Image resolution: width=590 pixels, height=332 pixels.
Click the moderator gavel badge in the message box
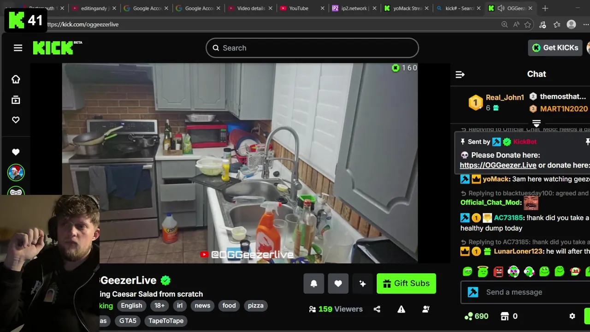pyautogui.click(x=473, y=292)
